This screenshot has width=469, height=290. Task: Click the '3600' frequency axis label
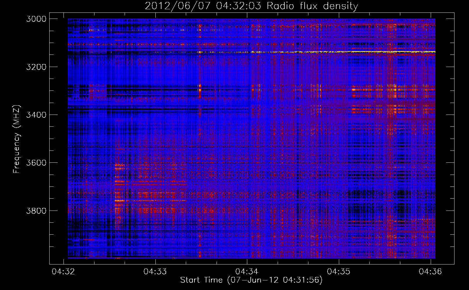[x=36, y=163]
